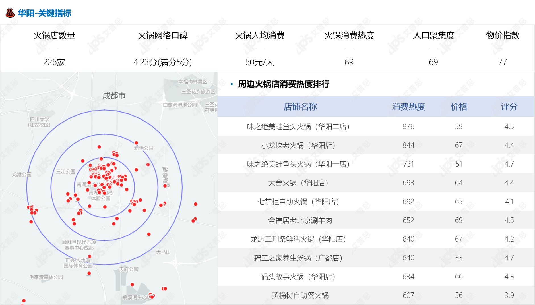
Task: Click the 物价指数 value 77
Action: click(x=503, y=62)
